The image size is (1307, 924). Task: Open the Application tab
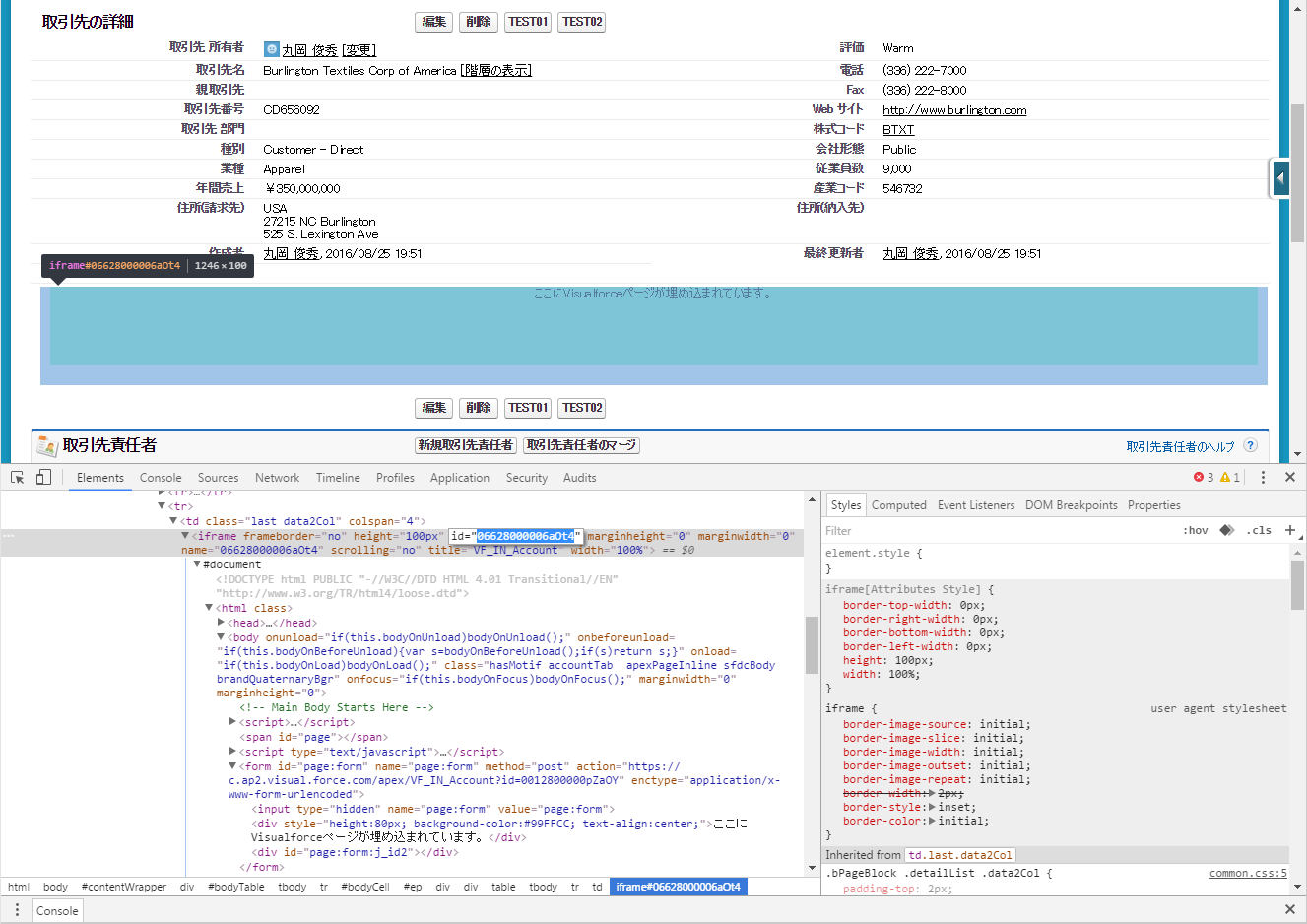click(x=460, y=478)
